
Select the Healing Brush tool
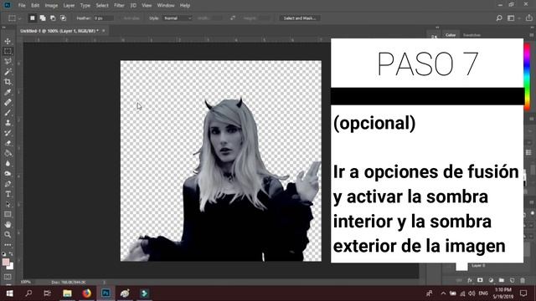[x=8, y=102]
